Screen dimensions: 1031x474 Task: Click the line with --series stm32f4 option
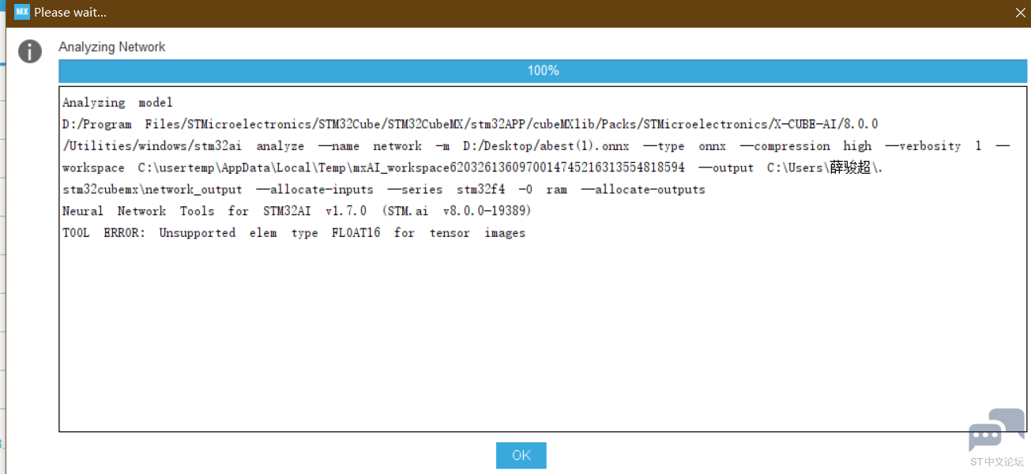[x=384, y=190]
